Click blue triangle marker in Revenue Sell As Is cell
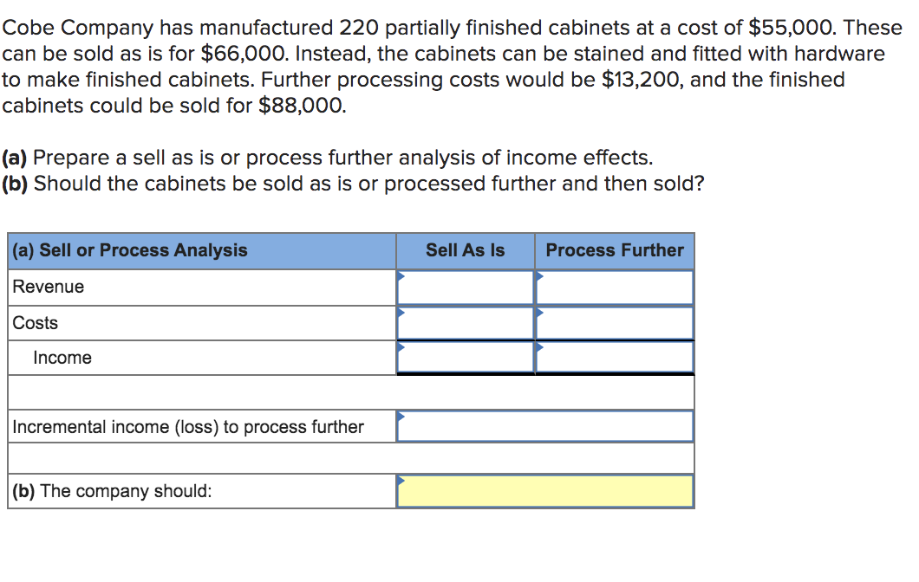Screen dimensions: 919x582 (x=401, y=275)
